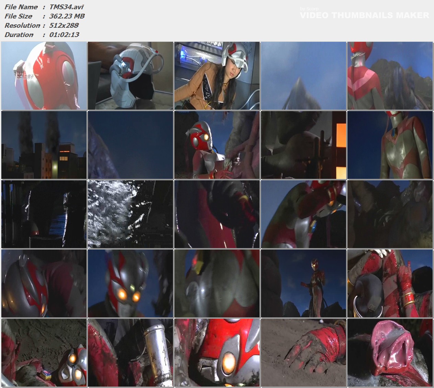The height and width of the screenshot is (388, 434).
Task: Select thumbnail of distant hero standing at night
Action: 304,283
